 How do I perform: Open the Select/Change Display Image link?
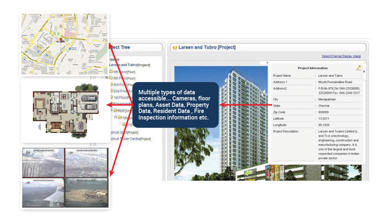pyautogui.click(x=341, y=56)
